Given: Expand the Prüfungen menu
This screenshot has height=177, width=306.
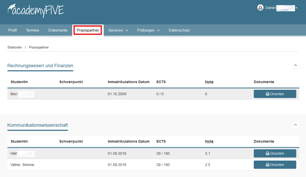Looking at the screenshot, I should pyautogui.click(x=148, y=30).
